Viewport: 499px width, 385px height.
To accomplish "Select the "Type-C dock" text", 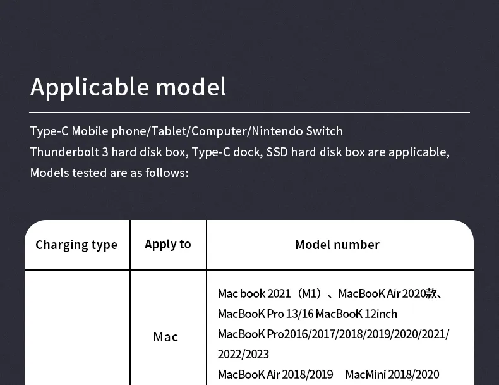I will pyautogui.click(x=226, y=152).
